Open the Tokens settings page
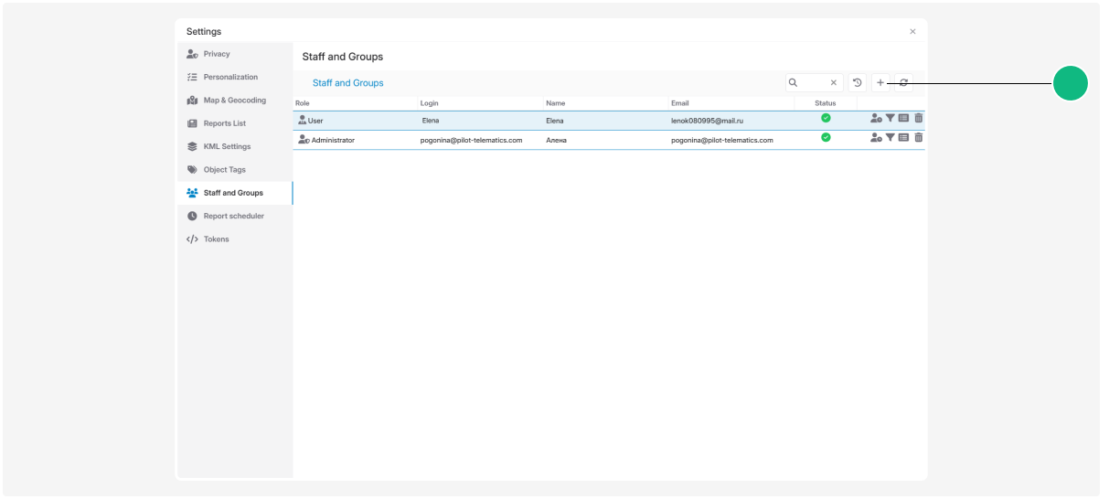Screen dimensions: 1109x499 tap(216, 239)
